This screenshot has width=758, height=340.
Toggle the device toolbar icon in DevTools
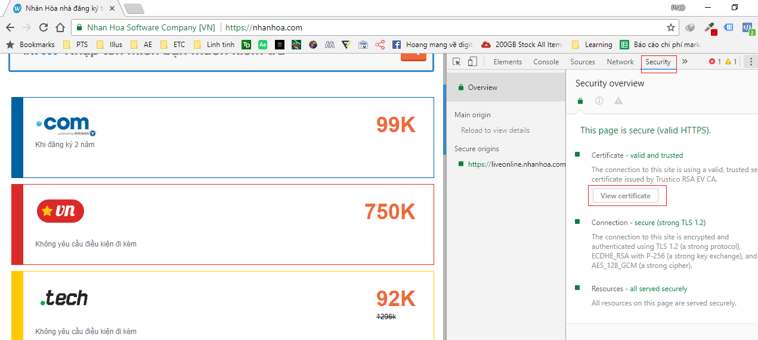pyautogui.click(x=472, y=62)
